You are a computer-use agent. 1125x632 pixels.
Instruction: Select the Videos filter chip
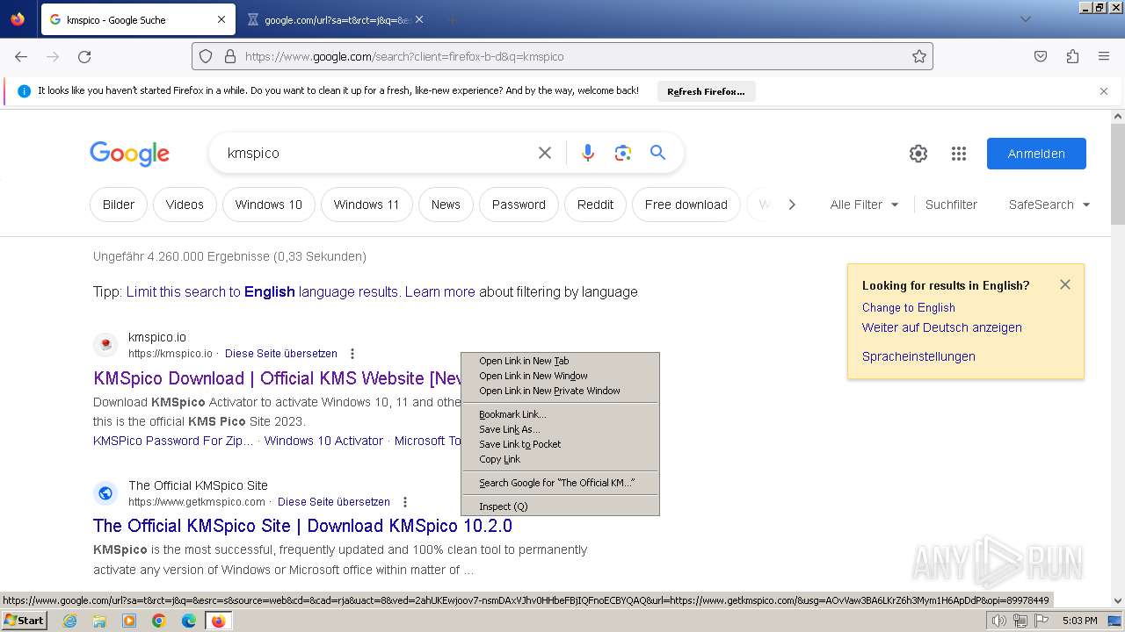[185, 205]
